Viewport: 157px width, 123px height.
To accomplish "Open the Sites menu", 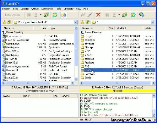I will 15,9.
